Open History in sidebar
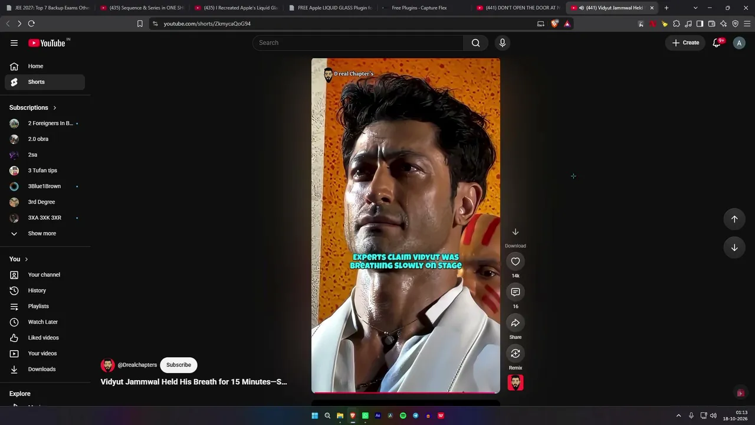 [x=45, y=290]
